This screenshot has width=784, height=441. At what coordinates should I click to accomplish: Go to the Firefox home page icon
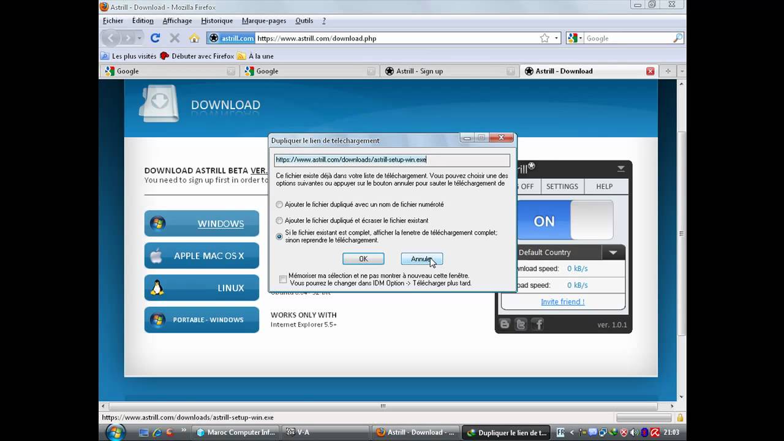coord(194,38)
